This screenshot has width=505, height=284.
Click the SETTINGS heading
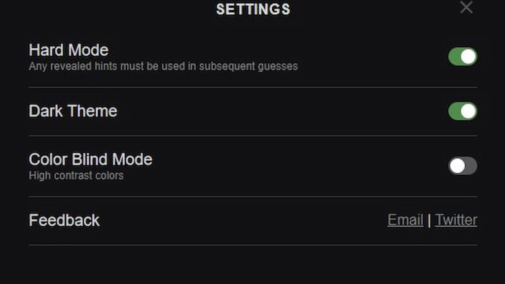[253, 9]
